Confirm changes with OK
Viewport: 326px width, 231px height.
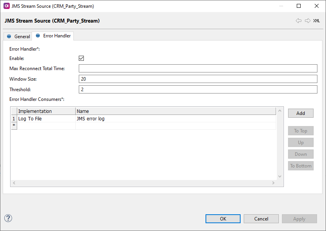tap(223, 219)
